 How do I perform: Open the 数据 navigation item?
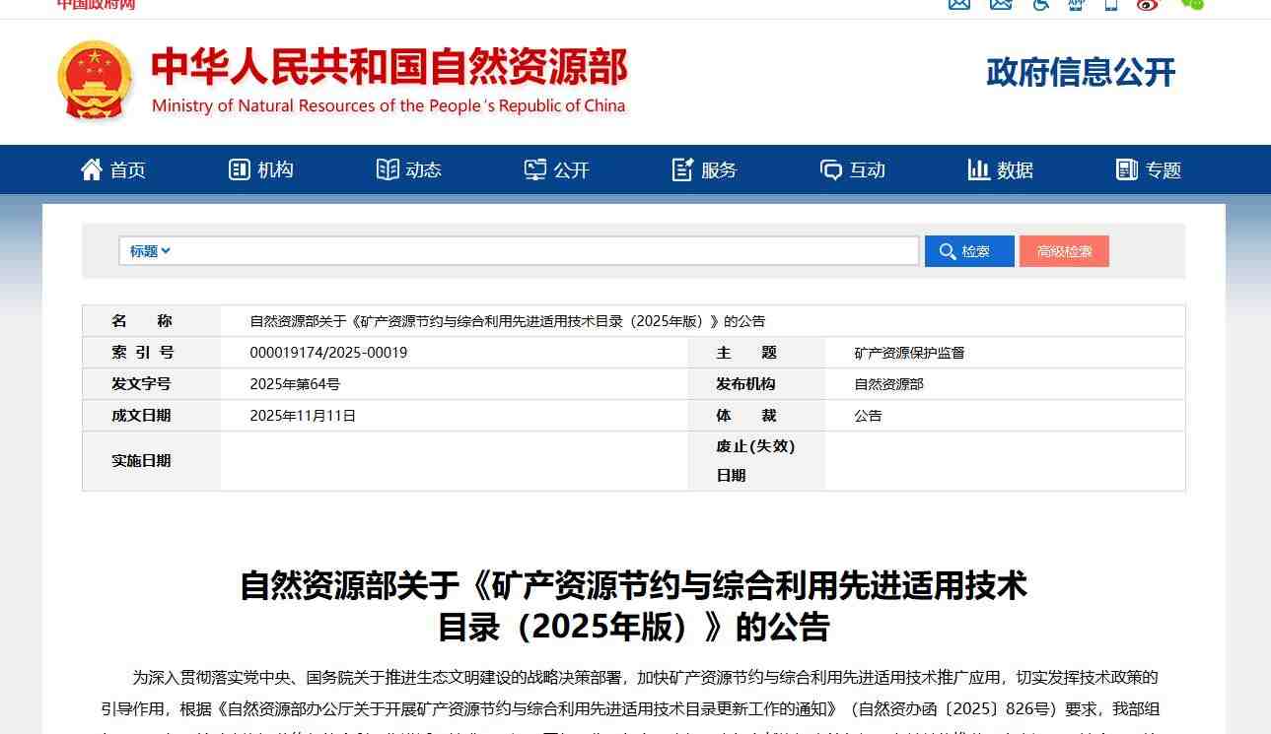[1001, 169]
